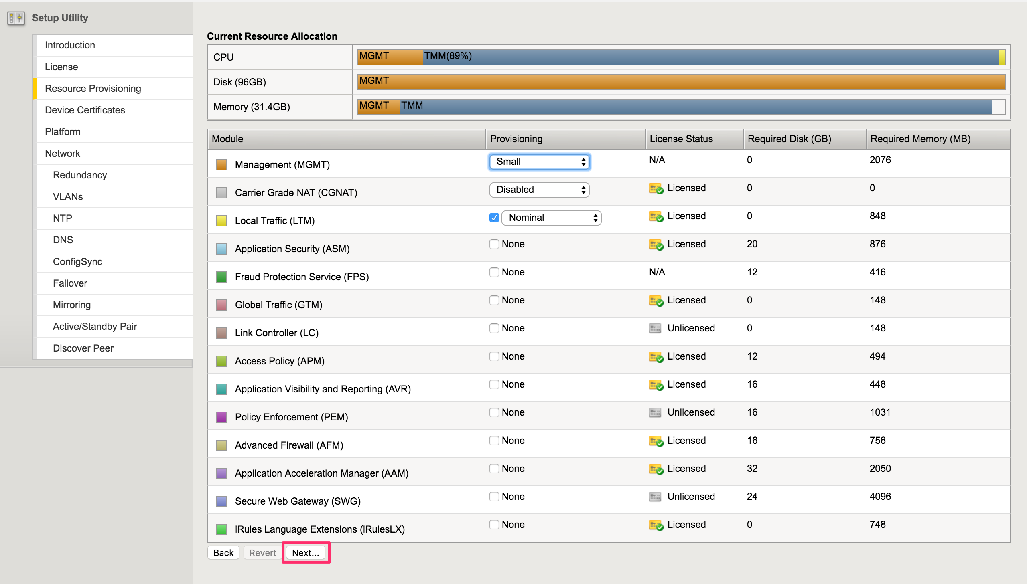Viewport: 1027px width, 584px height.
Task: Click the AAM Licensed status icon
Action: (656, 469)
